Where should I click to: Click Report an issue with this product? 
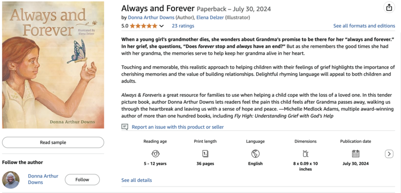click(178, 127)
